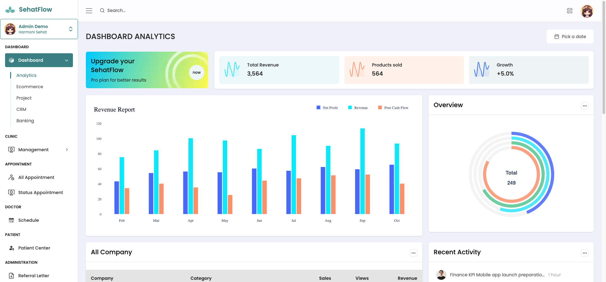Screen dimensions: 606x282
Task: Open the Admin Demo workspace switcher arrows
Action: pos(71,29)
